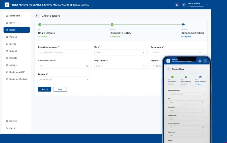Open the Role select dropdown
The image size is (227, 143).
pyautogui.click(x=121, y=52)
